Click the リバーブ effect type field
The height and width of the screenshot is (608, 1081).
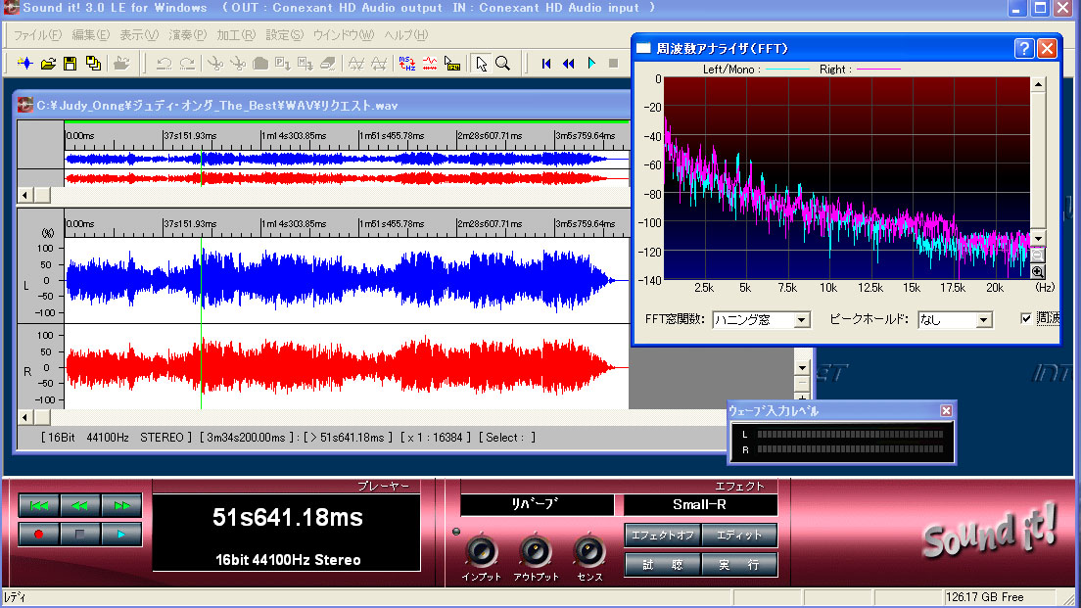(537, 504)
